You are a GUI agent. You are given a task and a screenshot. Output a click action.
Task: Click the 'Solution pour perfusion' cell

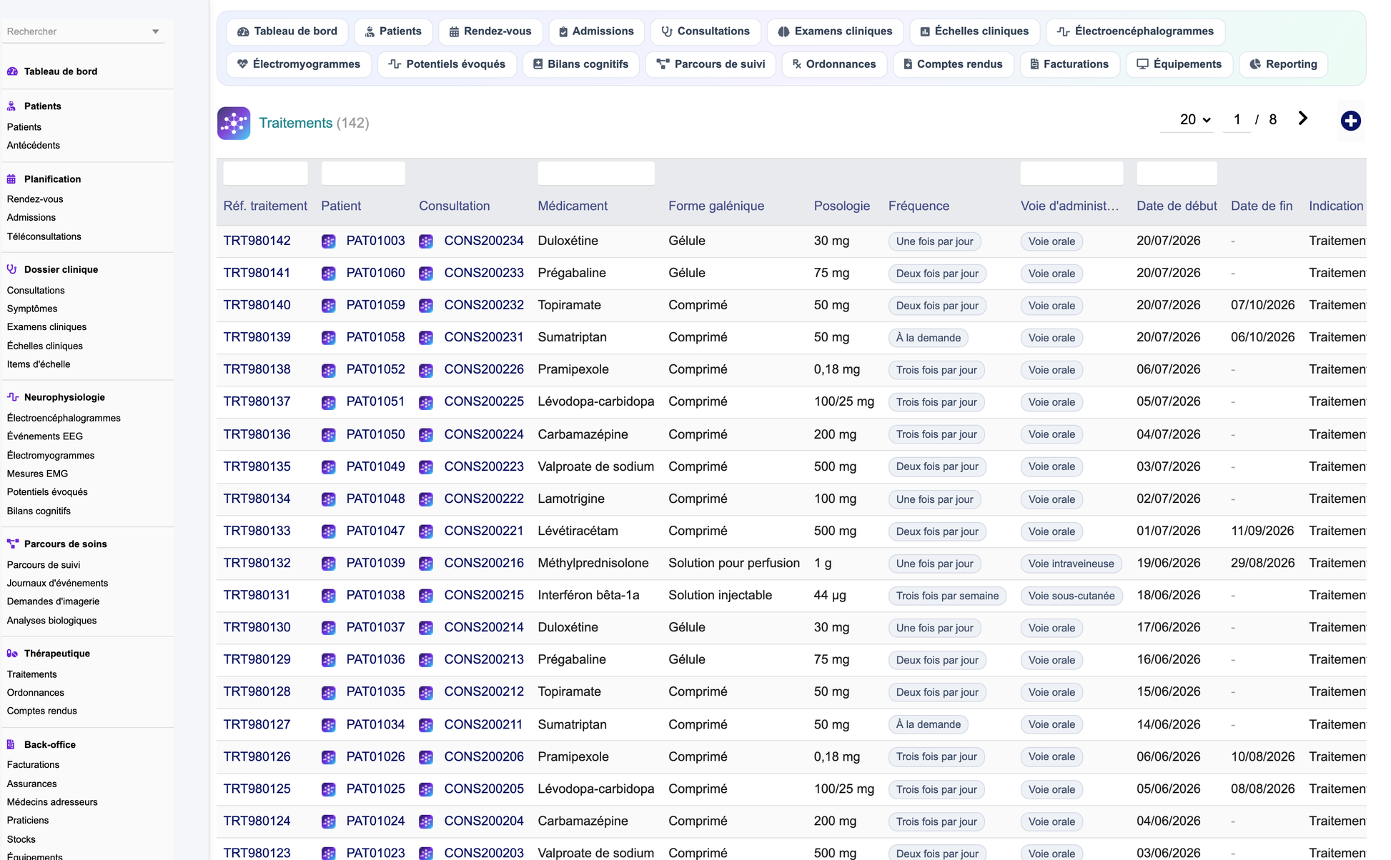(x=734, y=563)
